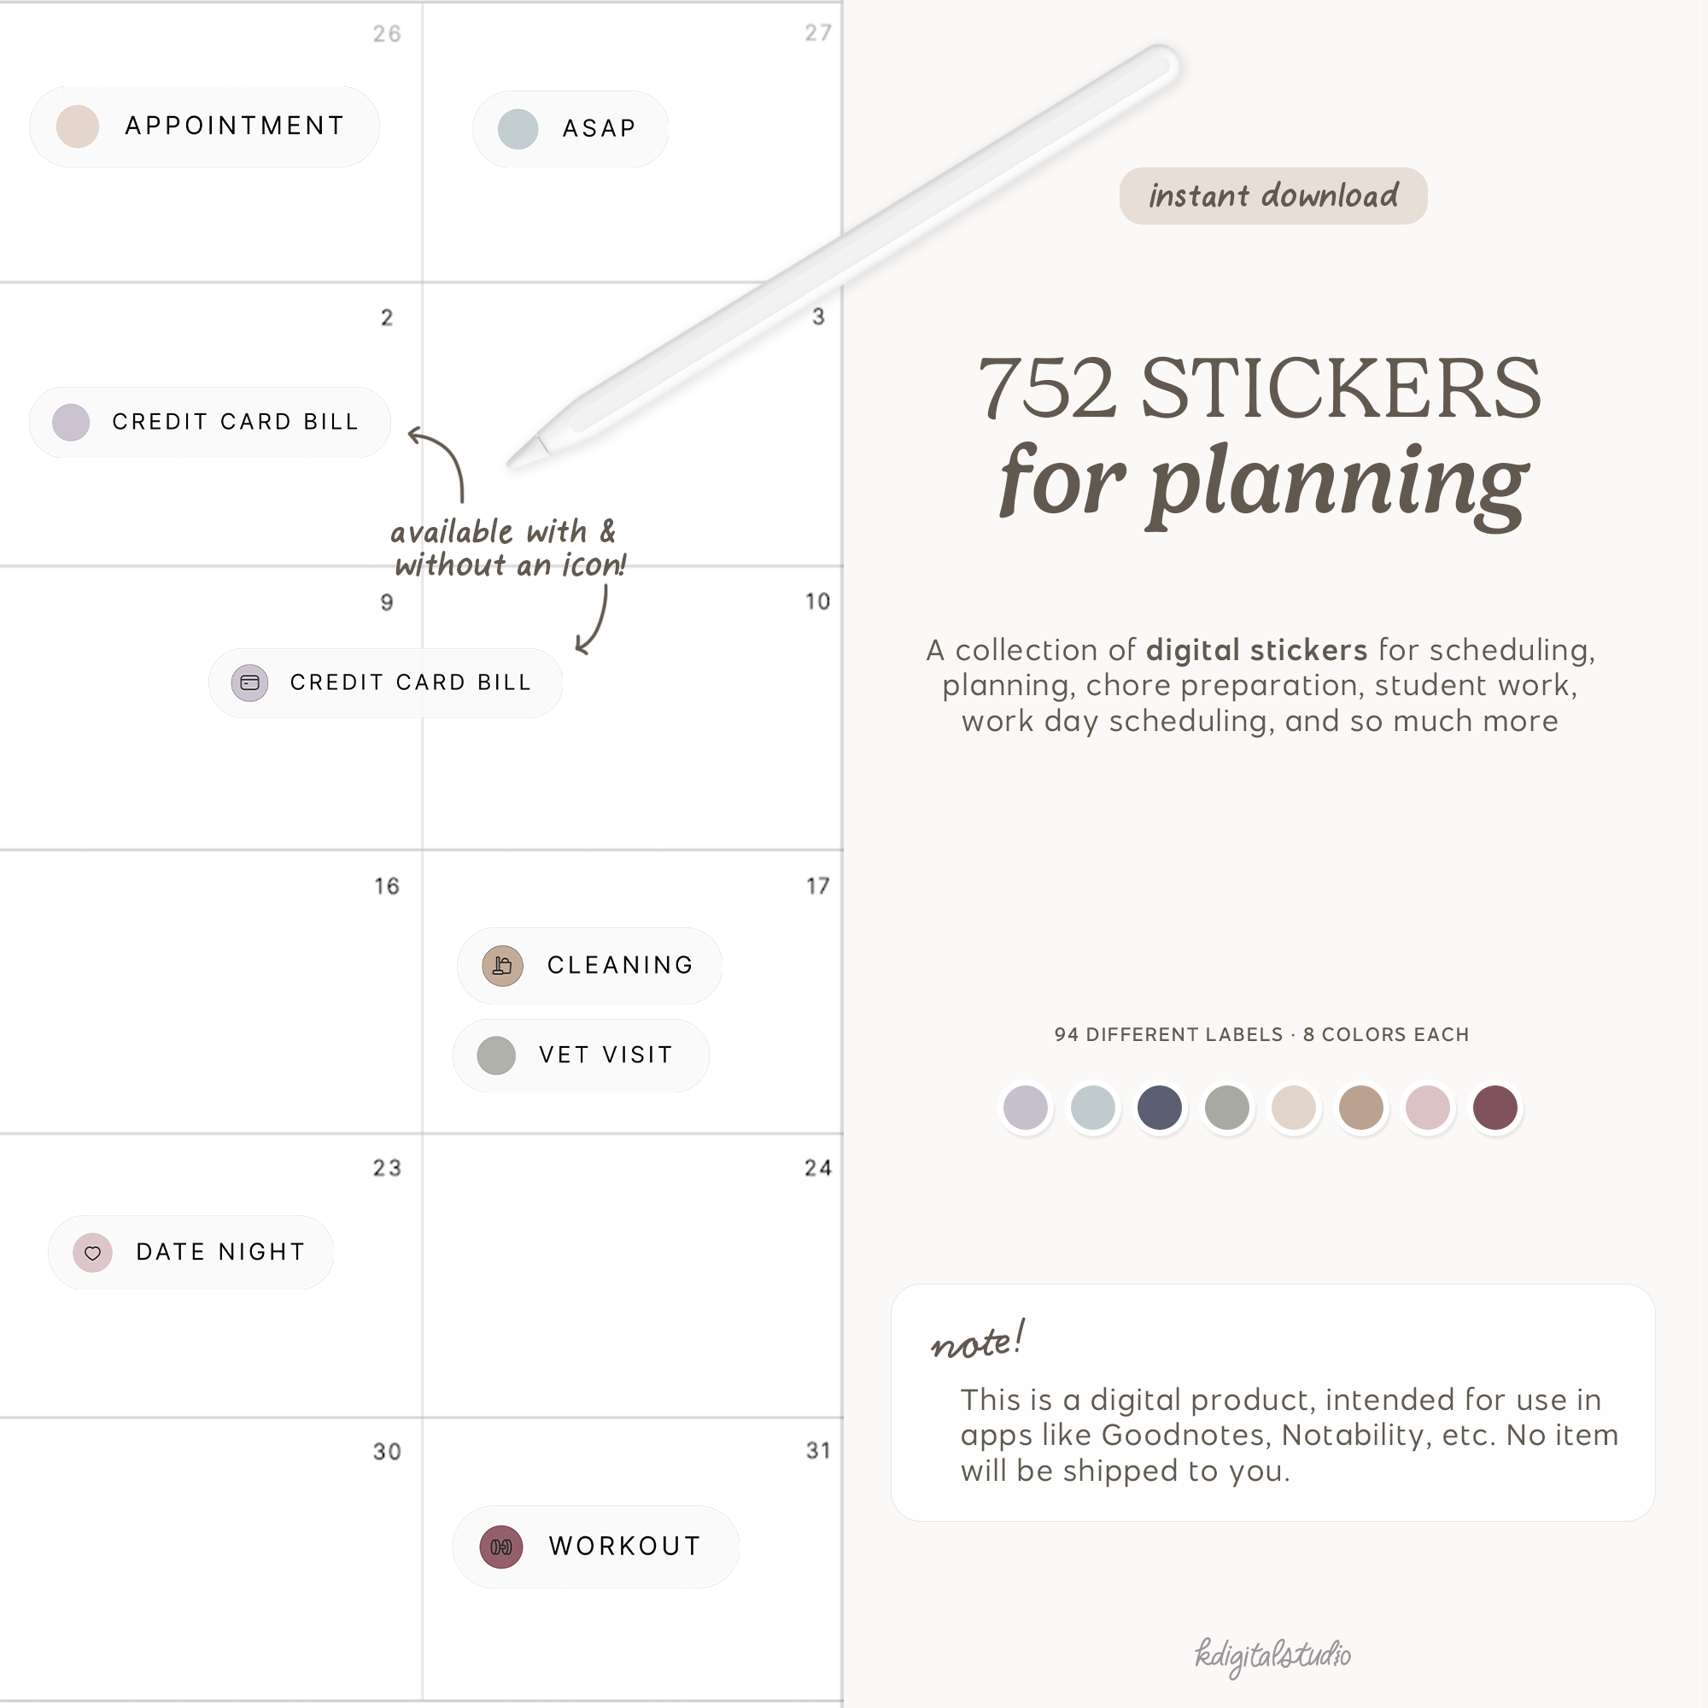Image resolution: width=1708 pixels, height=1708 pixels.
Task: Click the lavender dot on Credit Card Bill
Action: coord(71,423)
